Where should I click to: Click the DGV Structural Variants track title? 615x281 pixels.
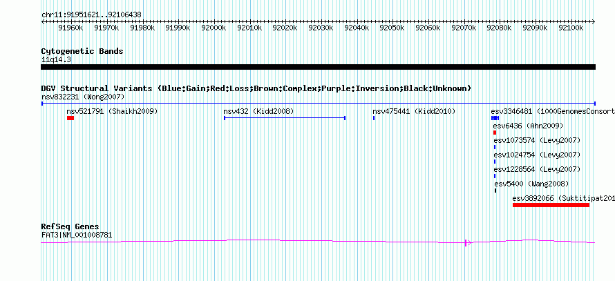(x=256, y=88)
